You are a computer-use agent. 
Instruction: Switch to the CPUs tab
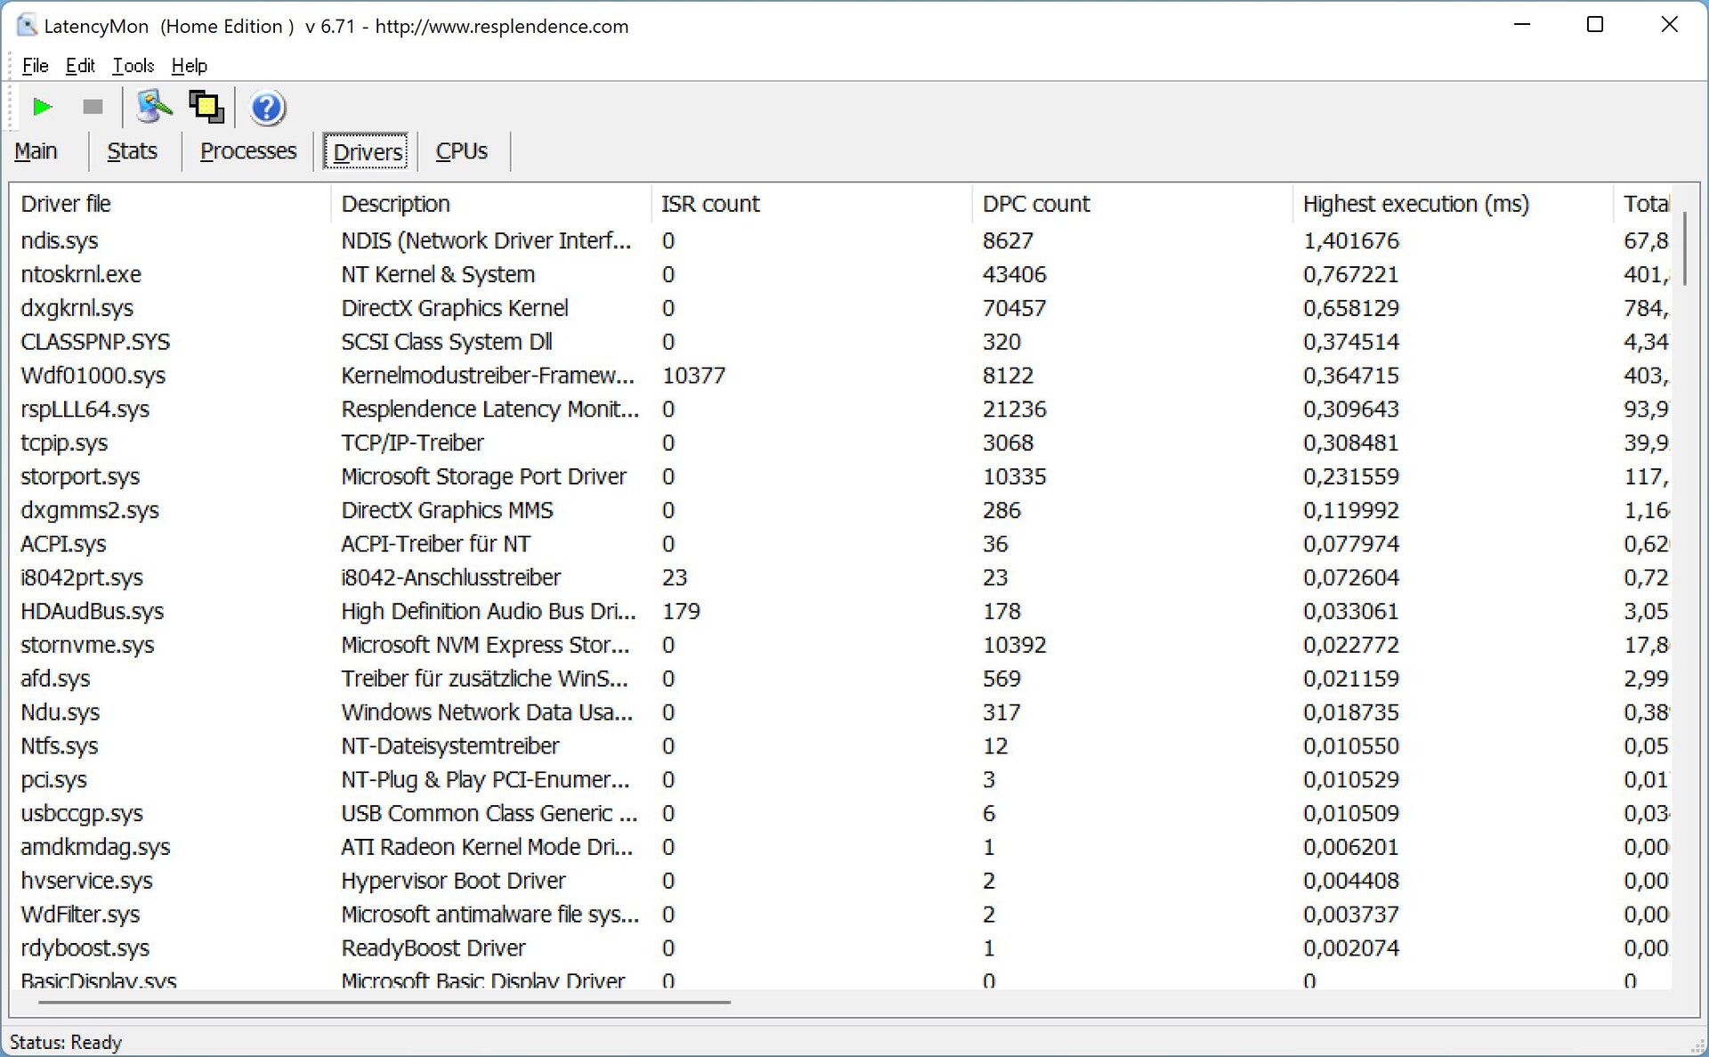click(x=461, y=151)
